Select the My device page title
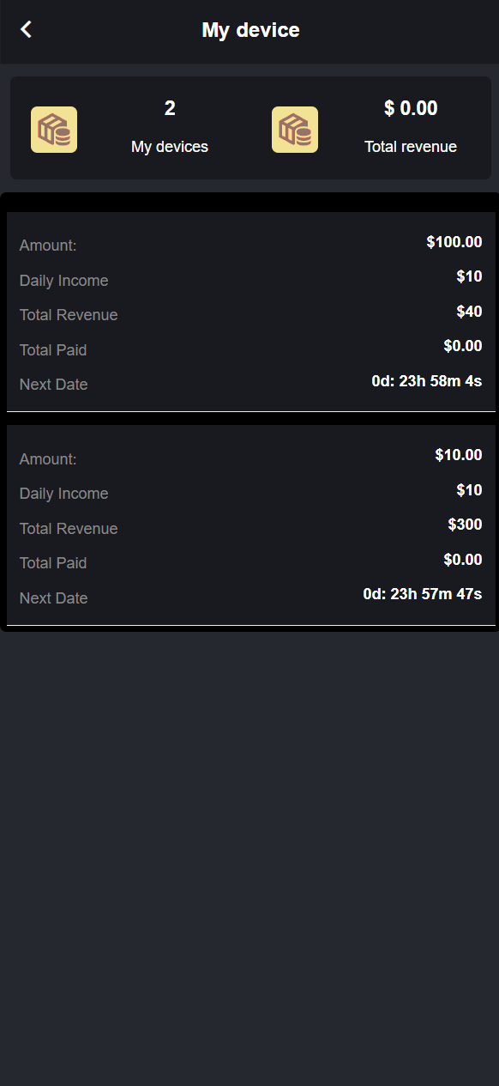This screenshot has width=499, height=1086. (250, 30)
